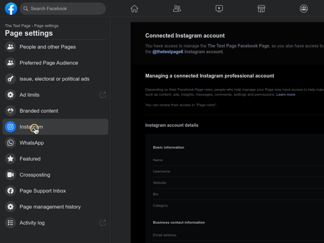Click the WhatsApp phone bubble icon

pyautogui.click(x=10, y=143)
